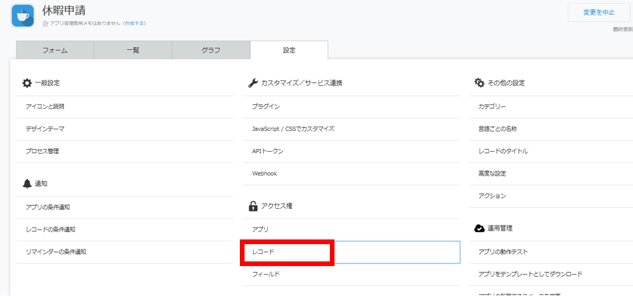
Task: Click the 作成する memo link
Action: click(x=134, y=23)
